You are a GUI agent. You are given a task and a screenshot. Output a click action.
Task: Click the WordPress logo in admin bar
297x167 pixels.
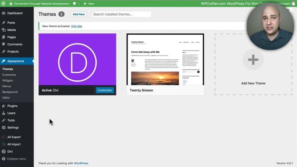3,4
